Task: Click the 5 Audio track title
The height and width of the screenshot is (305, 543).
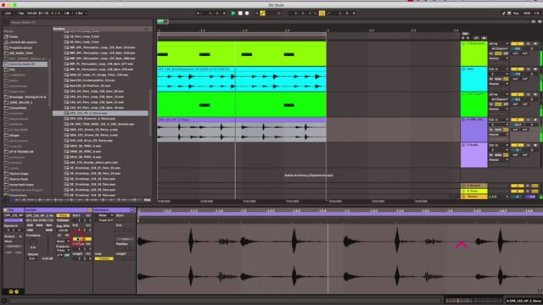Action: (473, 145)
